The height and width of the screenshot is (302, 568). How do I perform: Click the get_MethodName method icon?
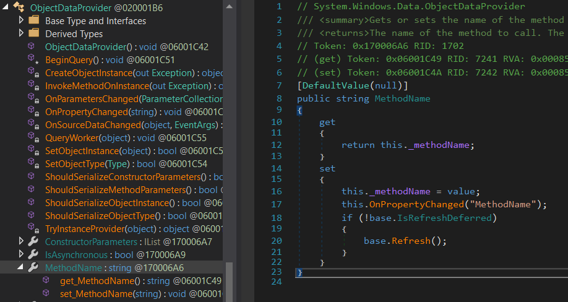point(46,280)
